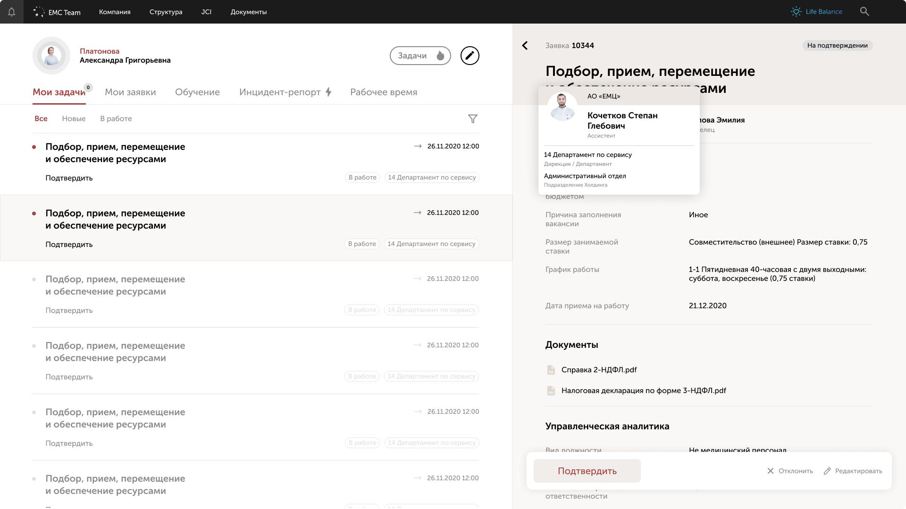This screenshot has height=509, width=906.
Task: Select the В работе filter
Action: [116, 119]
